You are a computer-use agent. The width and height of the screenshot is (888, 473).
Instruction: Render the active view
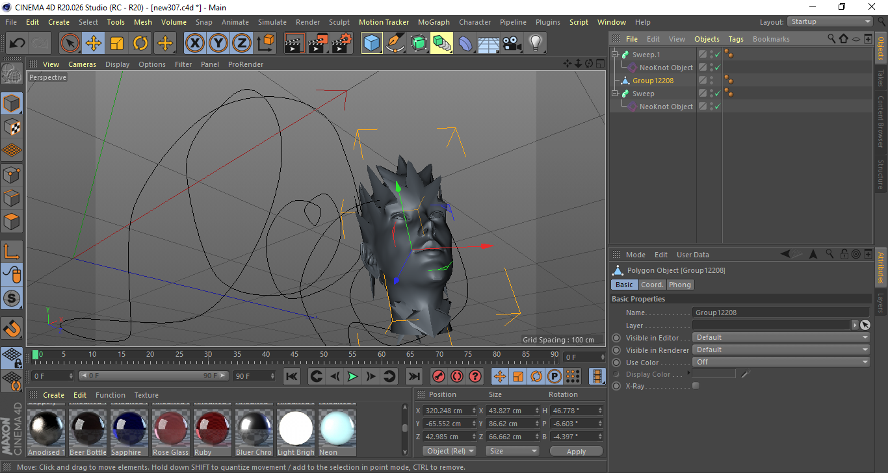coord(295,44)
